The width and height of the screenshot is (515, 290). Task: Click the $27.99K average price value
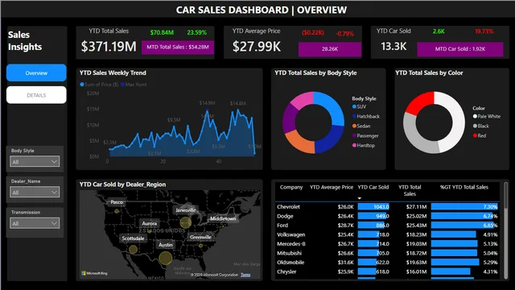point(257,47)
